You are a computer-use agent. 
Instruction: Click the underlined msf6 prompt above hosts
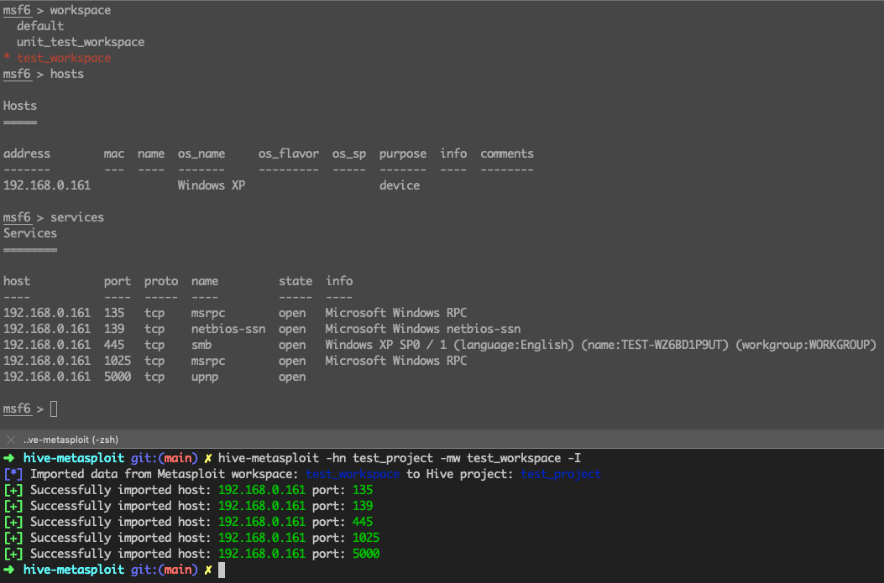[x=17, y=74]
